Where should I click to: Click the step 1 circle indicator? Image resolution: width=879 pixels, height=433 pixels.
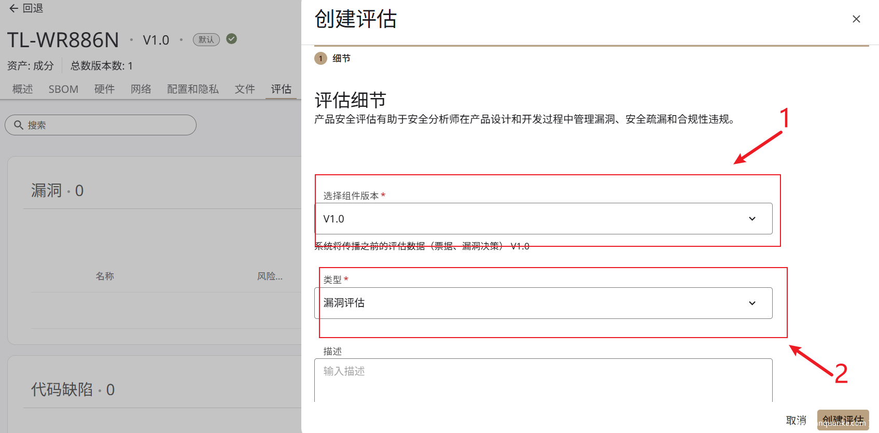(x=320, y=59)
